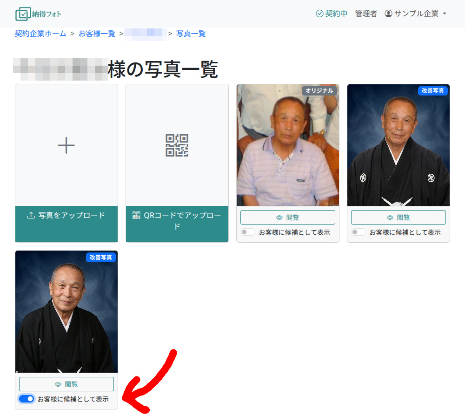Disable the active candidate toggle on bottom 改善写真
Viewport: 465px width, 416px height.
[27, 399]
